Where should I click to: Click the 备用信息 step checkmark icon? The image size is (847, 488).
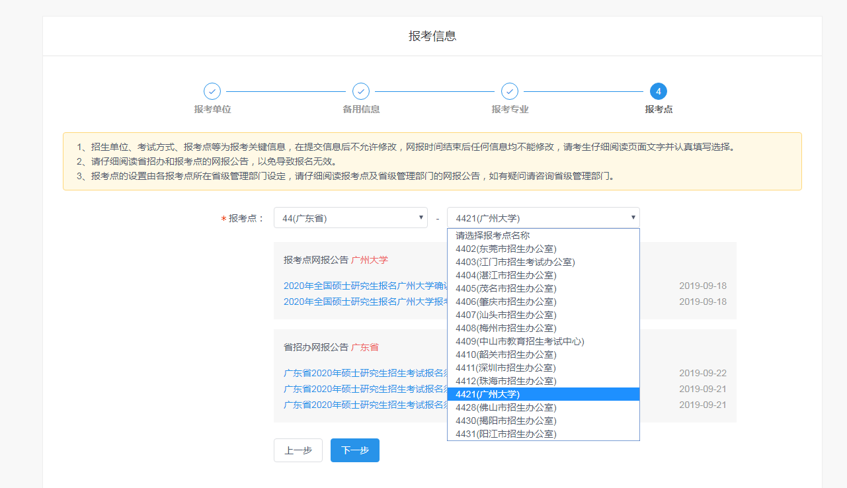click(361, 91)
